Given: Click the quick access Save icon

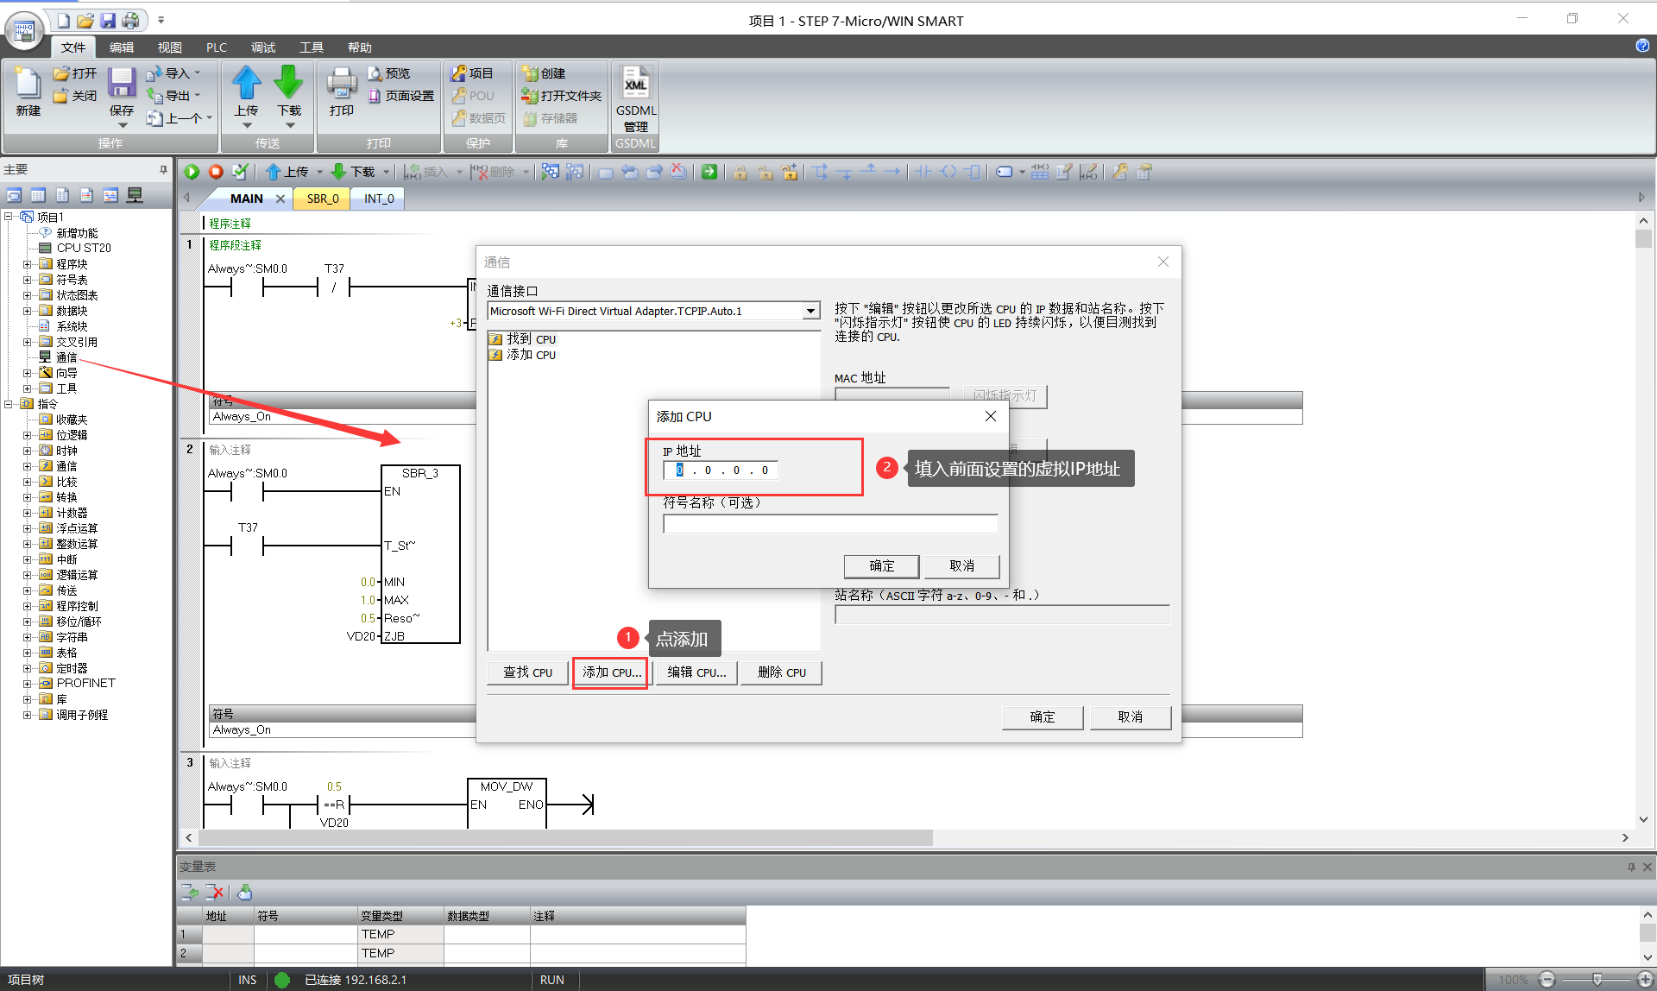Looking at the screenshot, I should [108, 20].
